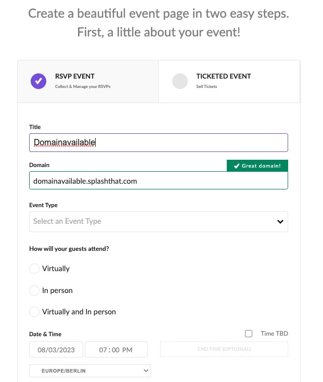Click the Sell Tickets subtitle text
323x382 pixels.
[206, 86]
